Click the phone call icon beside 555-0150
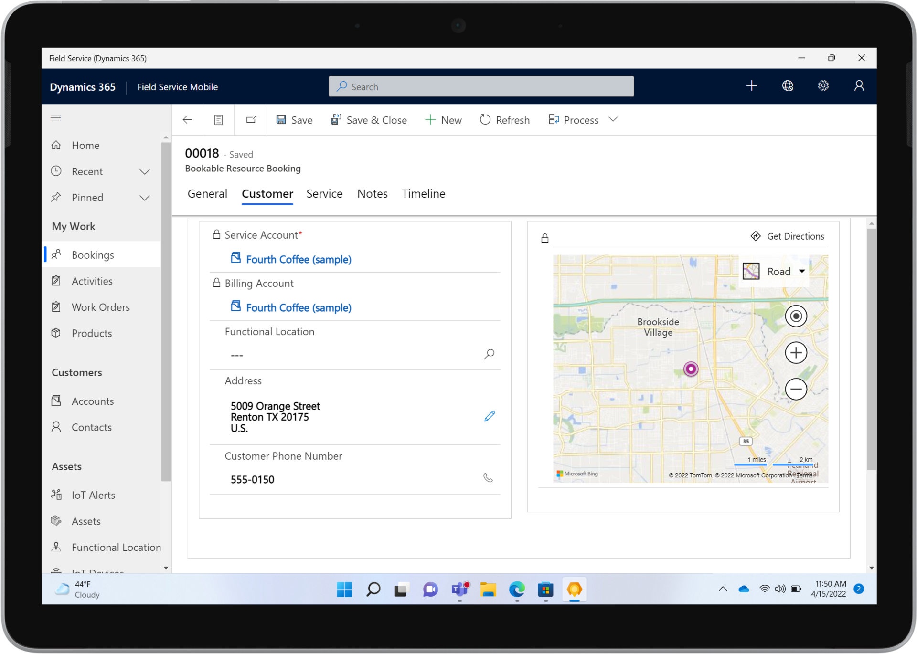This screenshot has height=654, width=917. (488, 478)
